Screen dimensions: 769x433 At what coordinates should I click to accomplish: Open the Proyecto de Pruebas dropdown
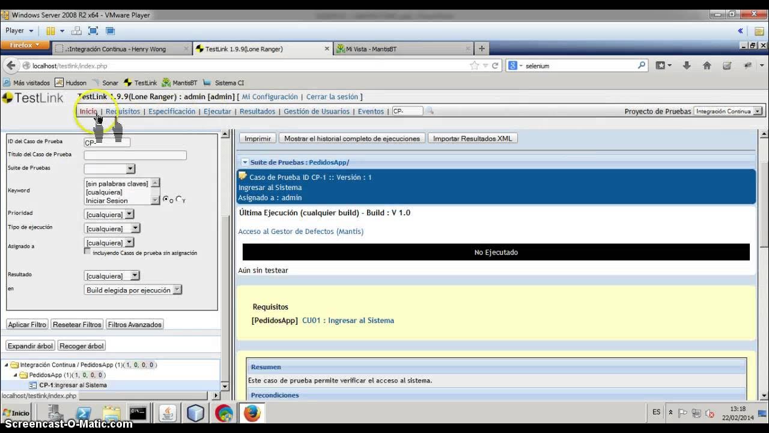728,111
